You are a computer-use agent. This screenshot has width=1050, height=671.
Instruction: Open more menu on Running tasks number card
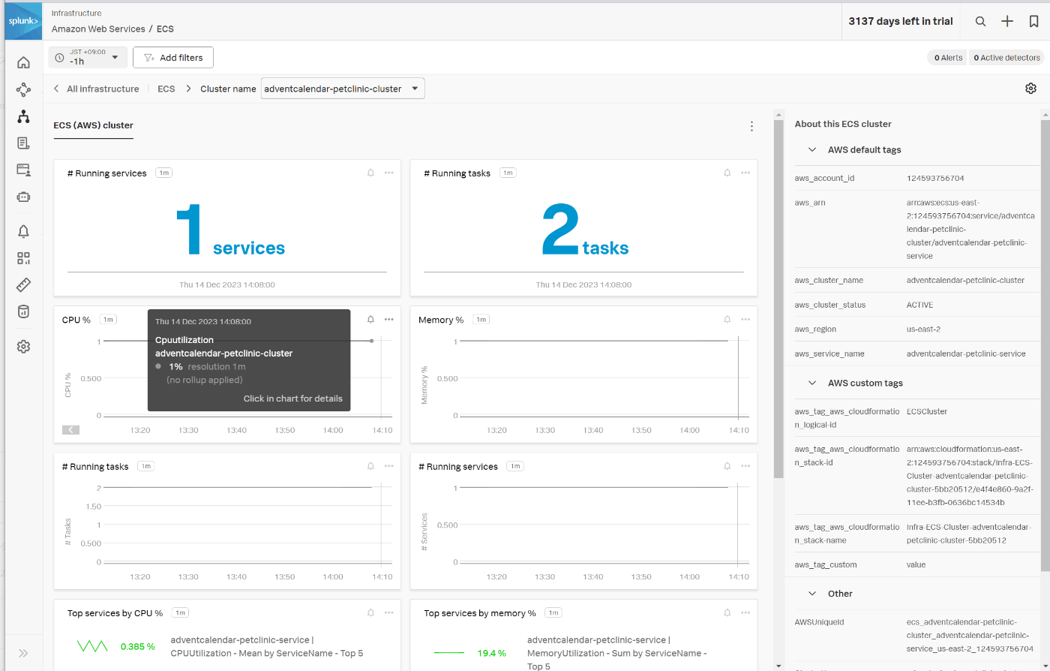click(745, 173)
